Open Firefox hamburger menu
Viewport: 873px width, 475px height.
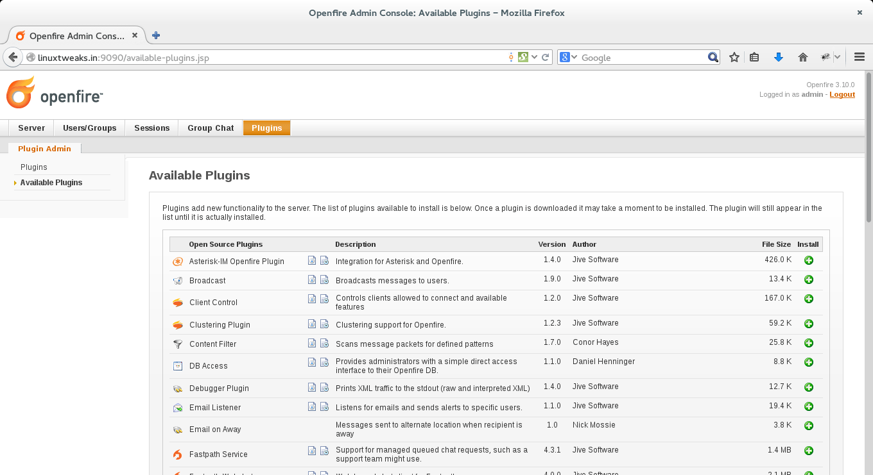coord(860,57)
